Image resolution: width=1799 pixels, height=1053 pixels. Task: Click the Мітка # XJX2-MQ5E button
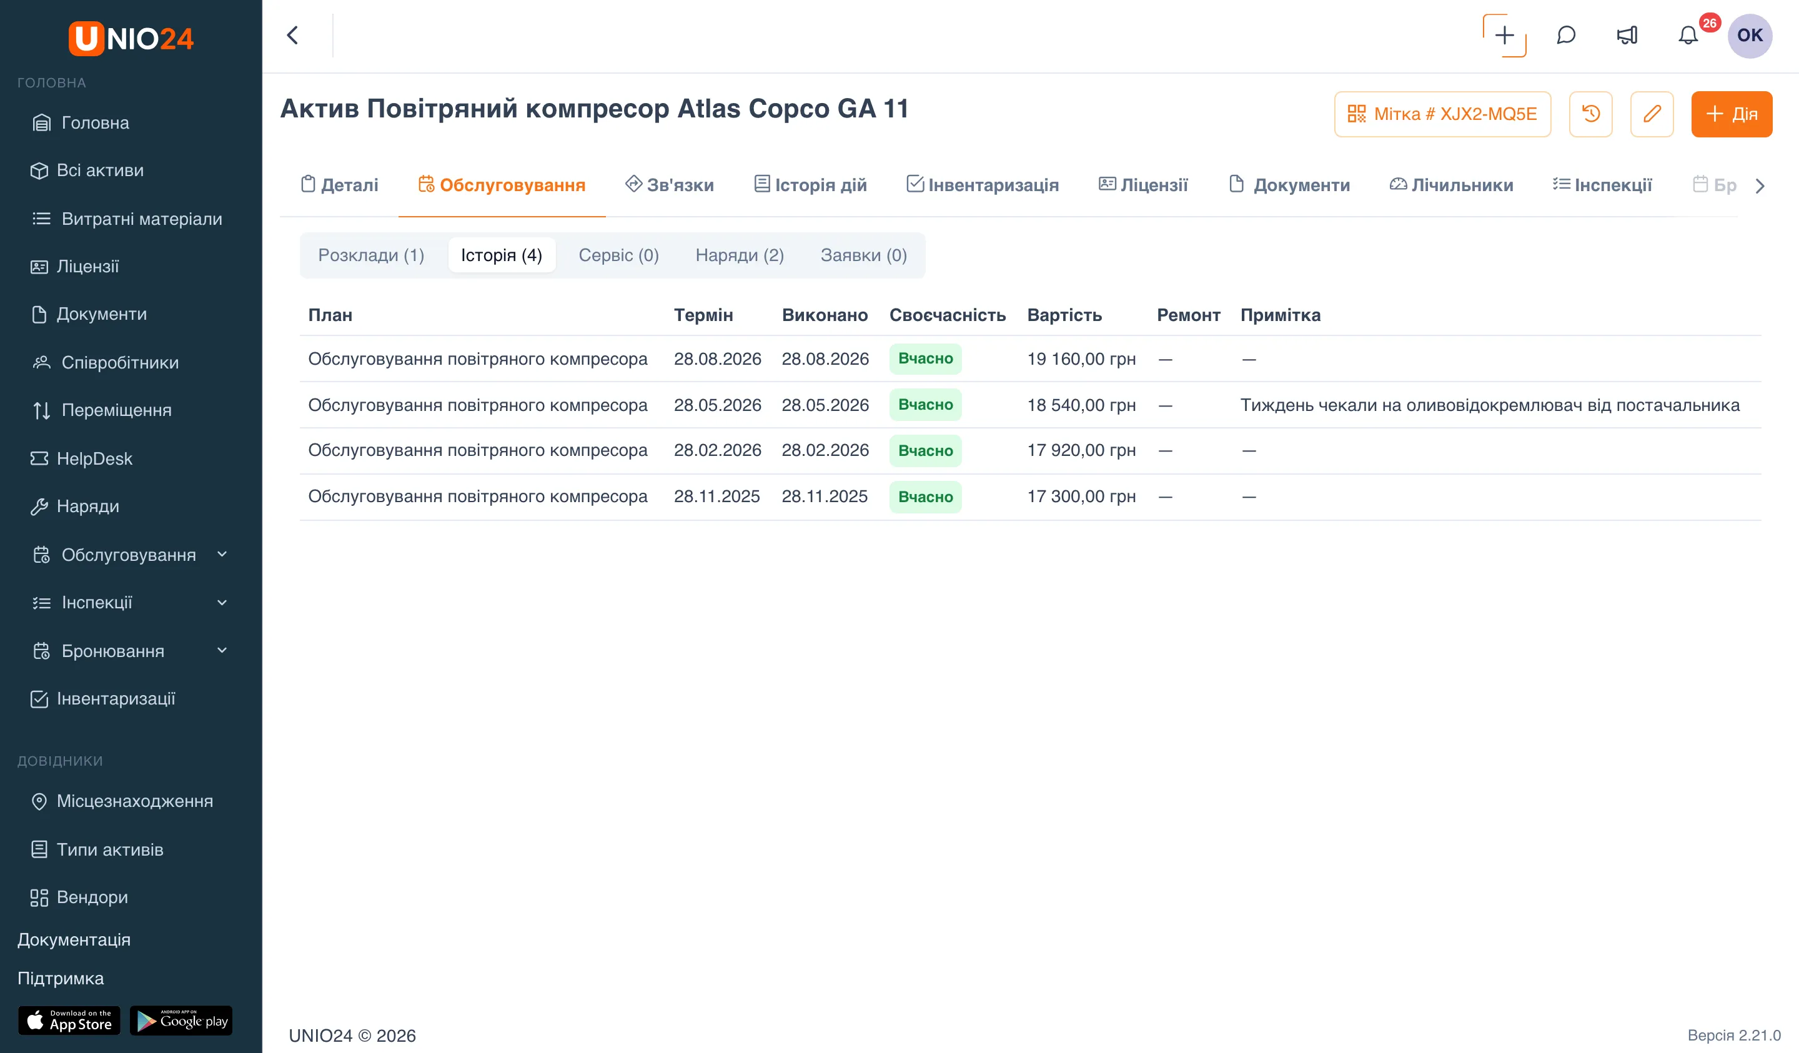(1442, 114)
